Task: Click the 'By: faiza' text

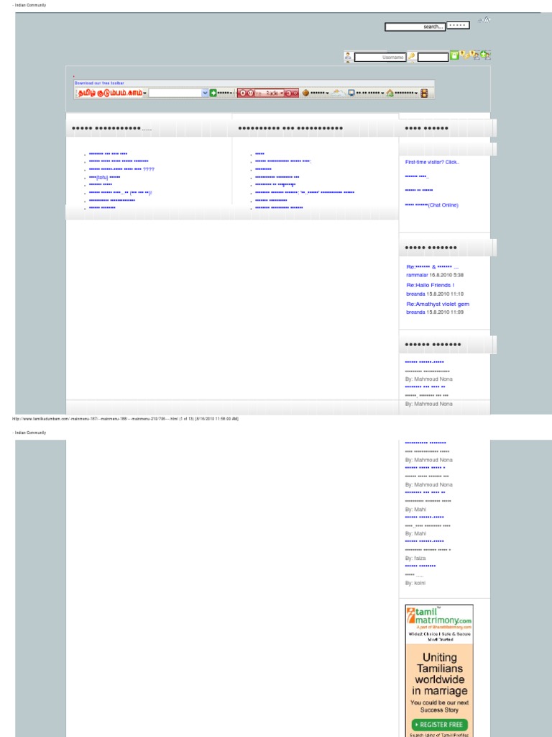Action: (415, 559)
